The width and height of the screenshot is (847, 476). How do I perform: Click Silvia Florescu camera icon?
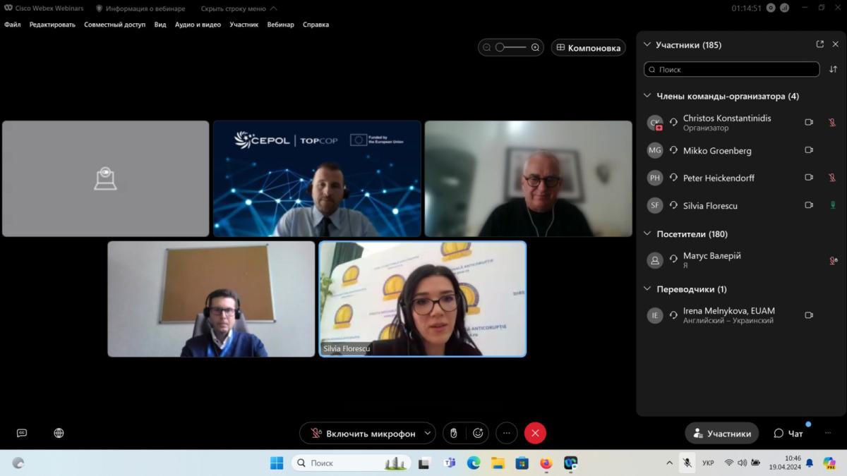809,205
